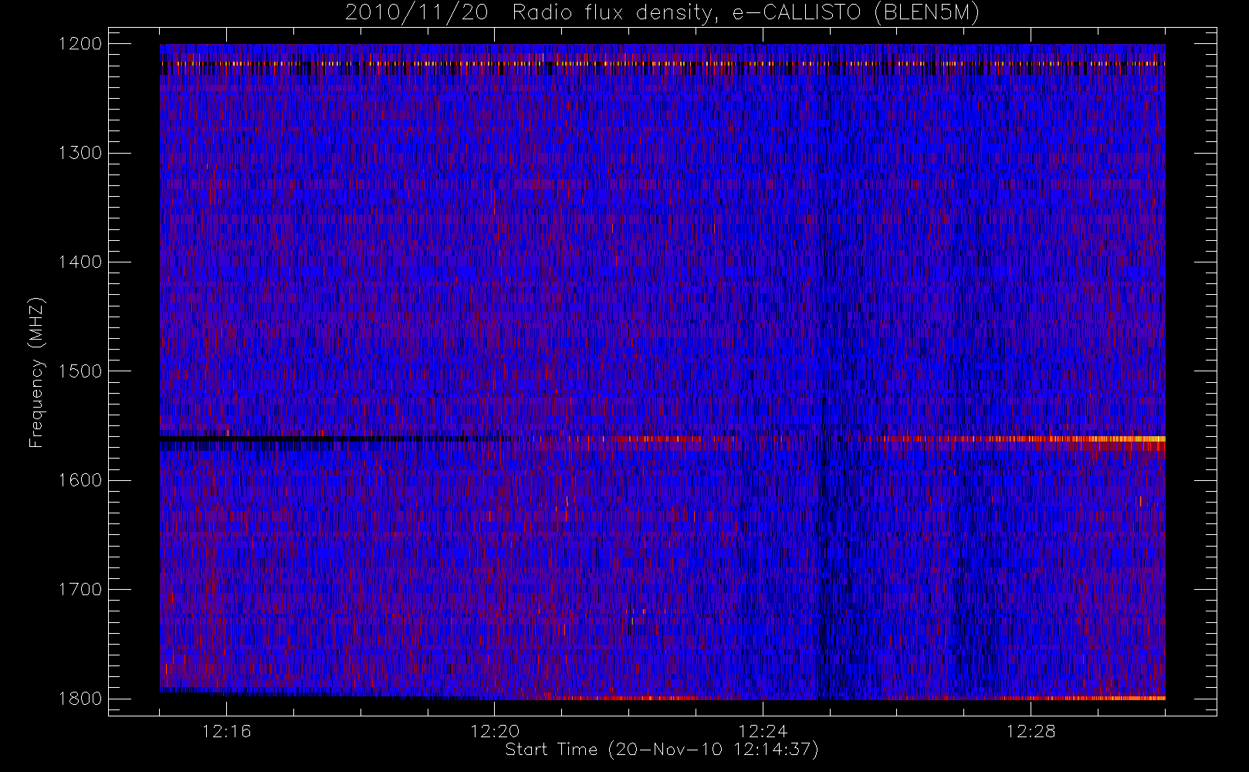Image resolution: width=1249 pixels, height=772 pixels.
Task: Select the Frequency (MHZ) axis label
Action: coord(36,372)
